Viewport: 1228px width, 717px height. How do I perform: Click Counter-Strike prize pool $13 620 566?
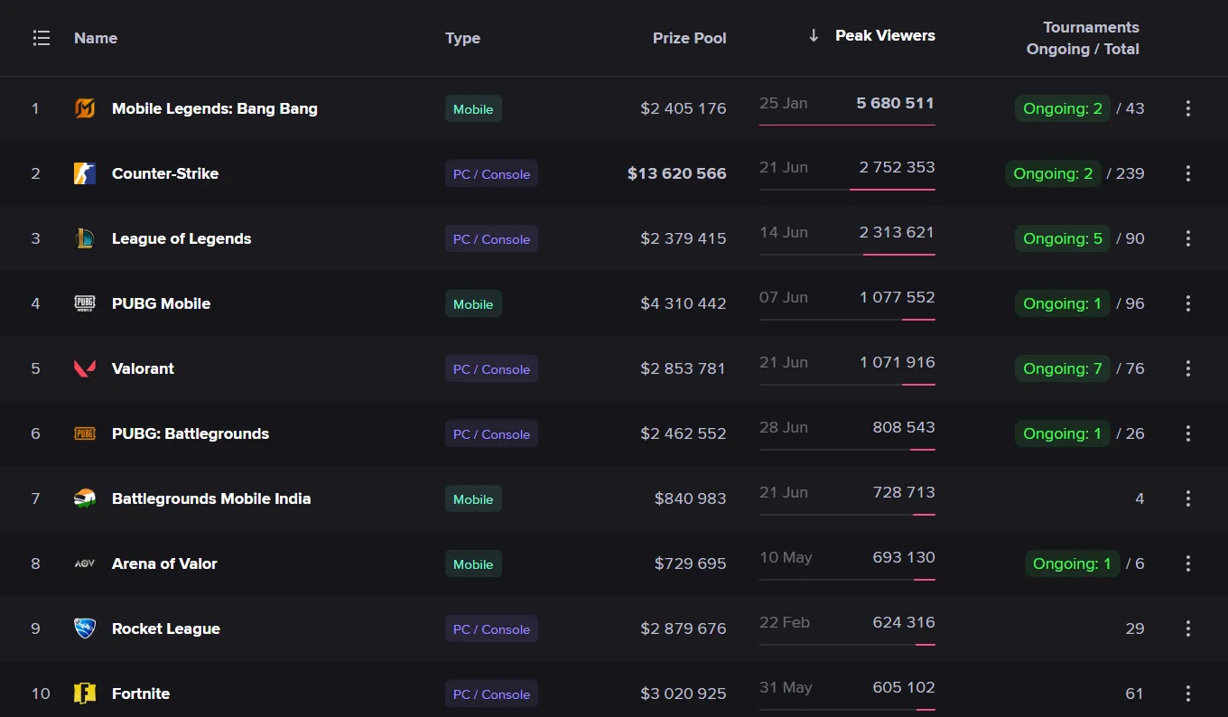coord(677,173)
